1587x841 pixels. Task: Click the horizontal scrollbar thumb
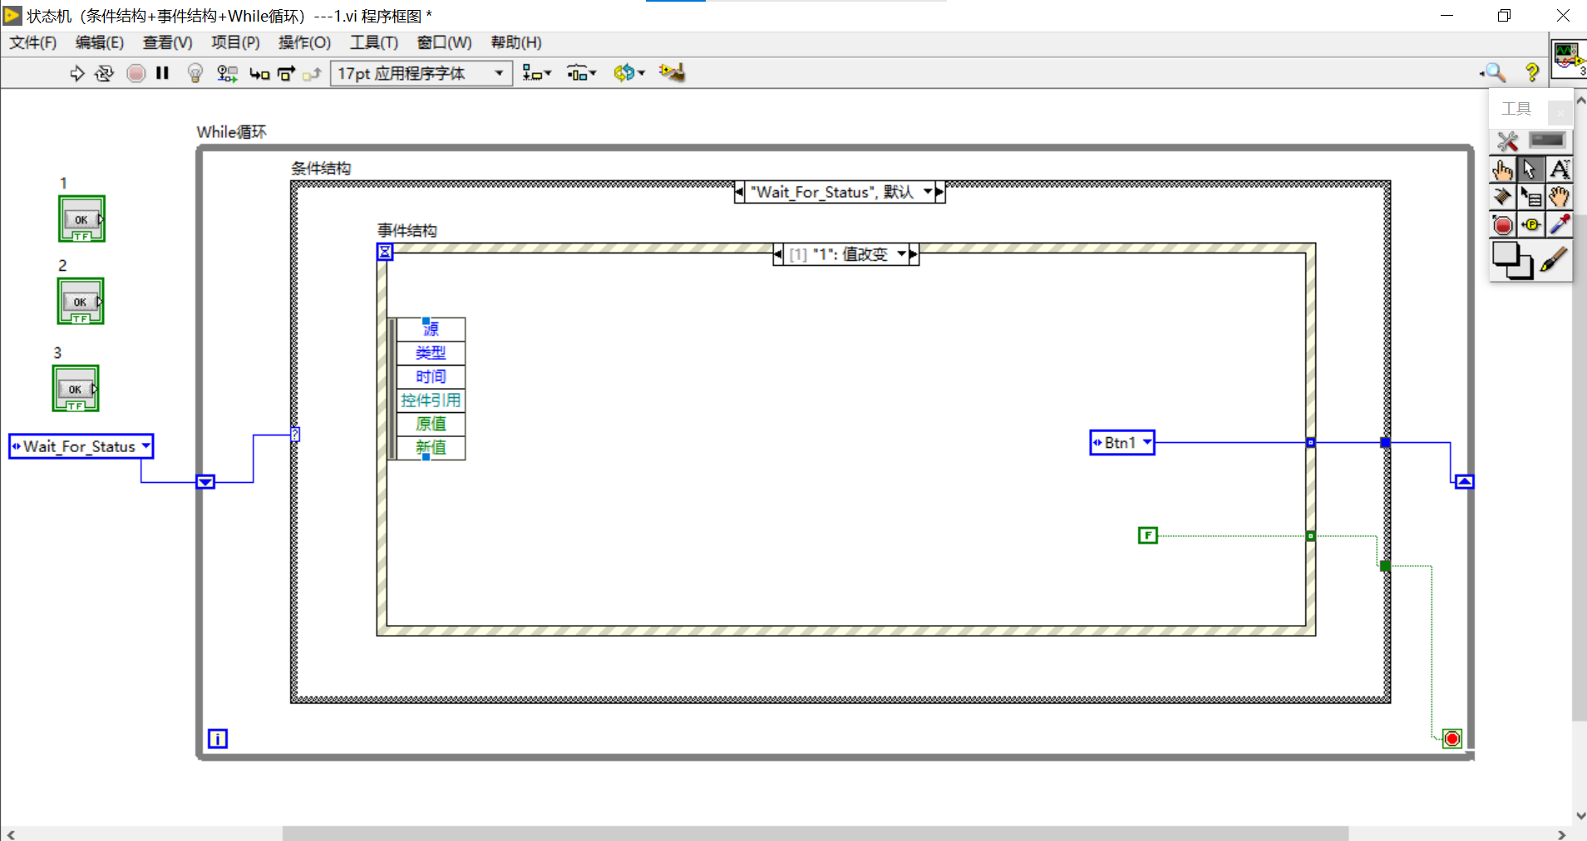click(815, 834)
